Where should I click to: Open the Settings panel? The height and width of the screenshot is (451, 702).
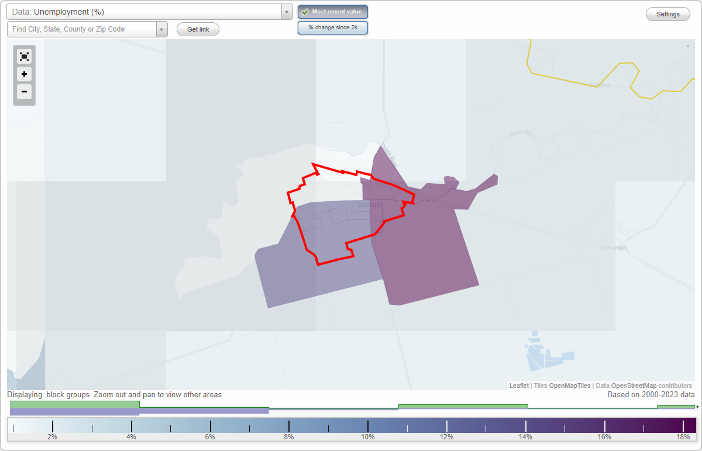click(x=667, y=13)
